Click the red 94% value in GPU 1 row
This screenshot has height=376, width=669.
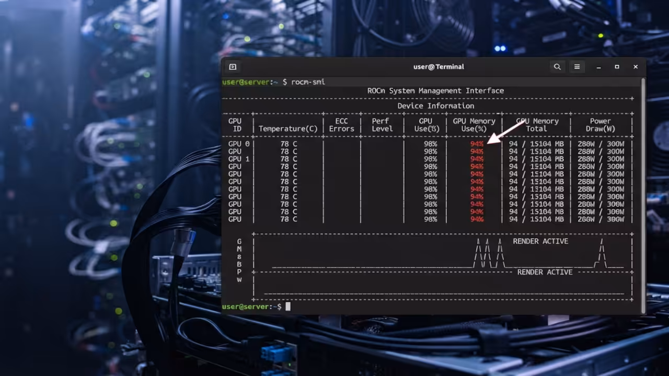coord(477,159)
